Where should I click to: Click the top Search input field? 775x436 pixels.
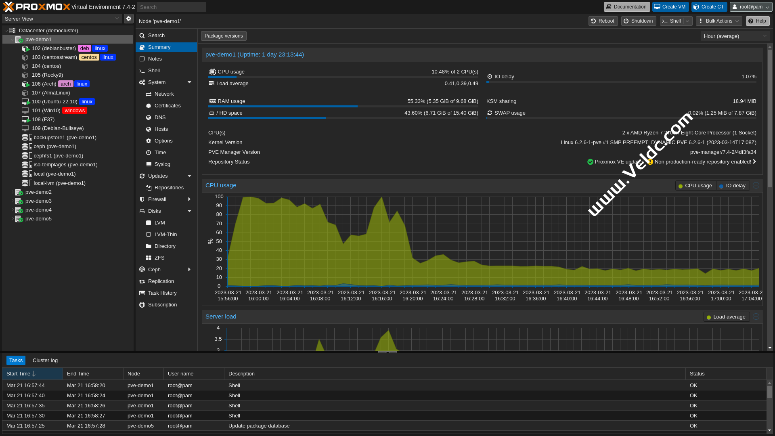click(171, 7)
